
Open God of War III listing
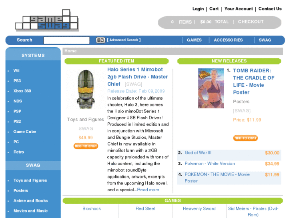198,152
